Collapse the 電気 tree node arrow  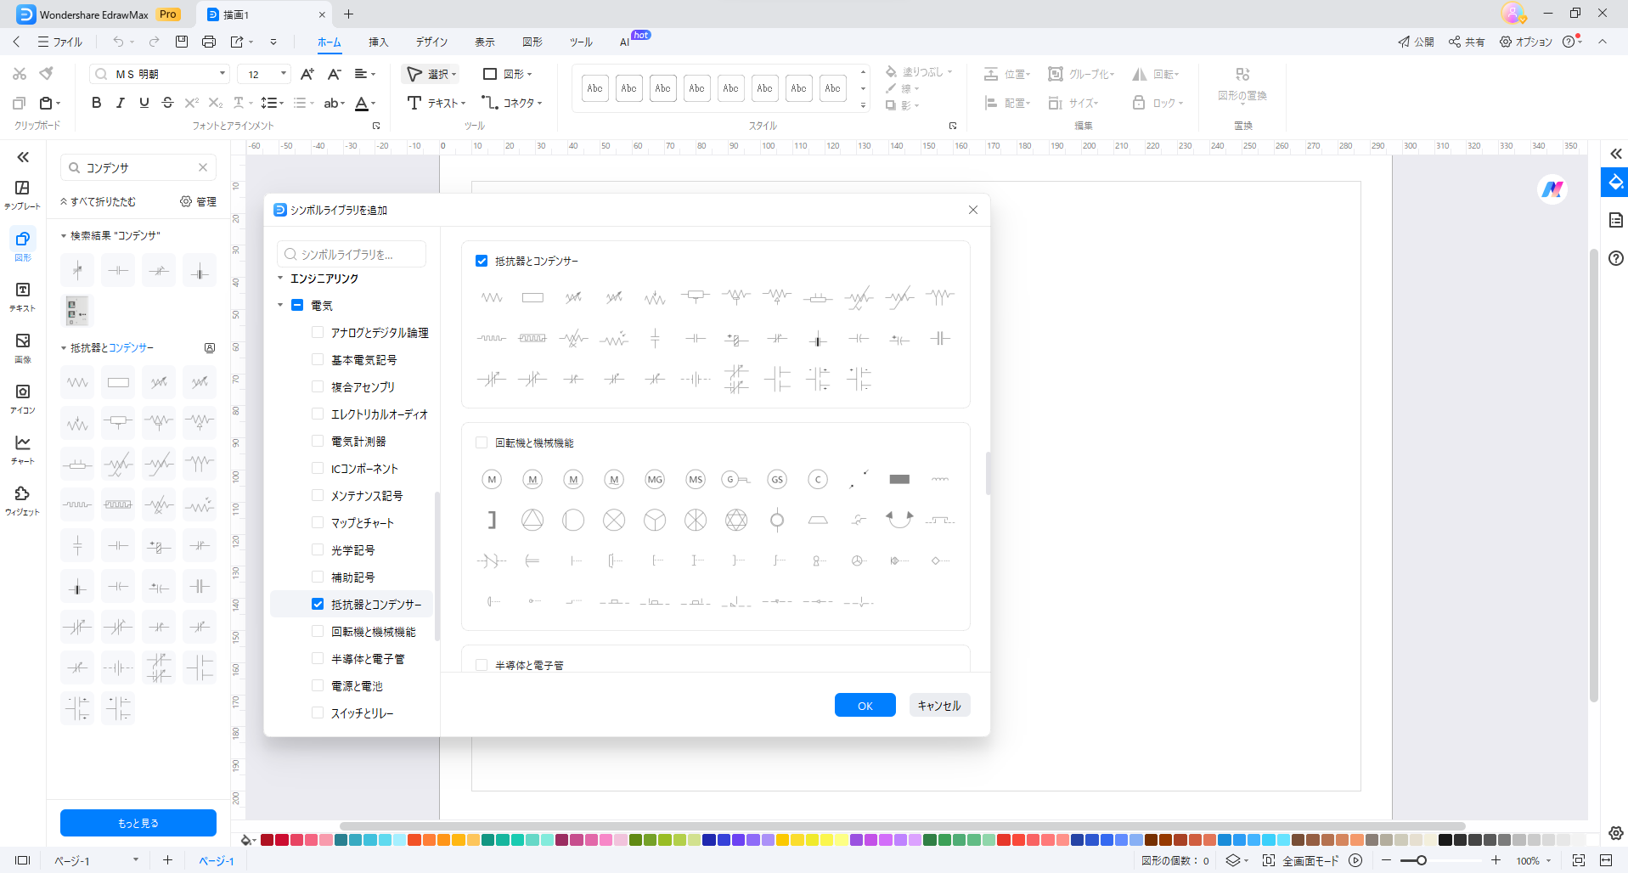click(x=280, y=305)
